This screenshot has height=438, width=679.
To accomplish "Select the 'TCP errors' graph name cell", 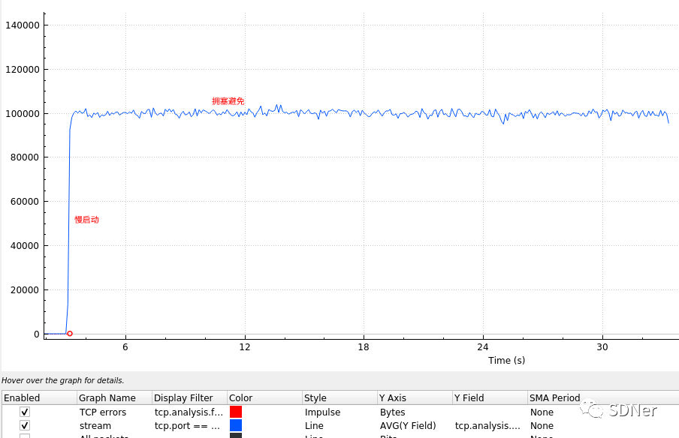I will 103,412.
